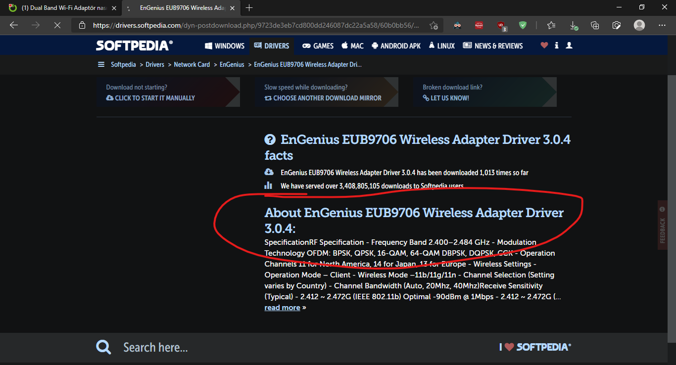Open the user account icon on Softpedia

tap(569, 46)
